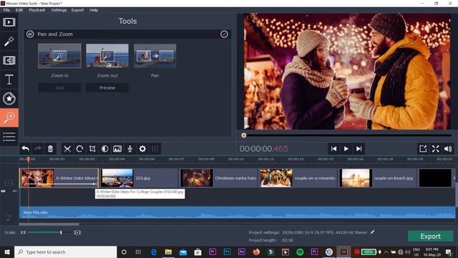Delete the selected clip with trash icon
Image resolution: width=458 pixels, height=258 pixels.
[50, 149]
